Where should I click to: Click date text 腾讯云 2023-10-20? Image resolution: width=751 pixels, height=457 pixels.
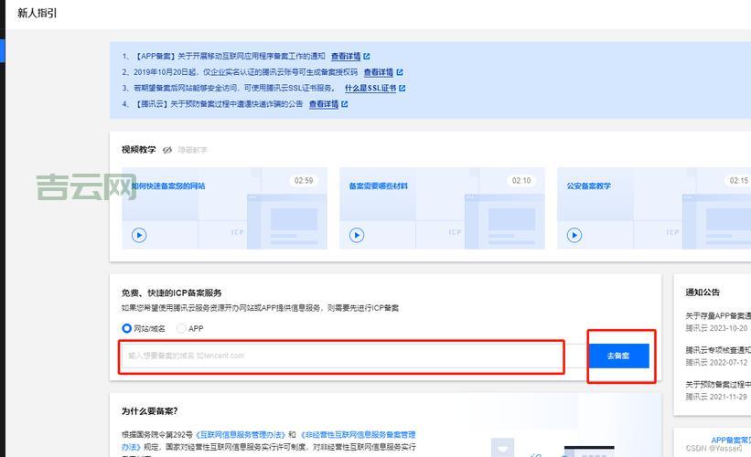(716, 328)
